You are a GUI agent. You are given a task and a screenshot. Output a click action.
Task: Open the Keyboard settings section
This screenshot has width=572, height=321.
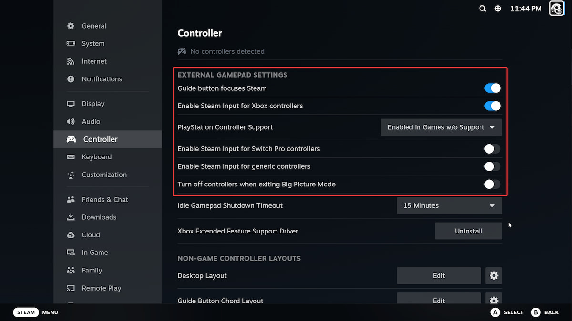(96, 157)
